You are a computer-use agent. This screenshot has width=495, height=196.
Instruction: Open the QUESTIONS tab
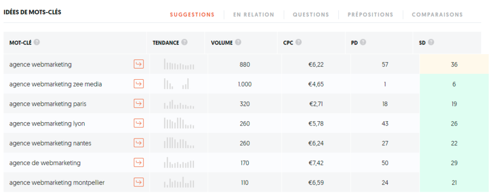tap(311, 14)
